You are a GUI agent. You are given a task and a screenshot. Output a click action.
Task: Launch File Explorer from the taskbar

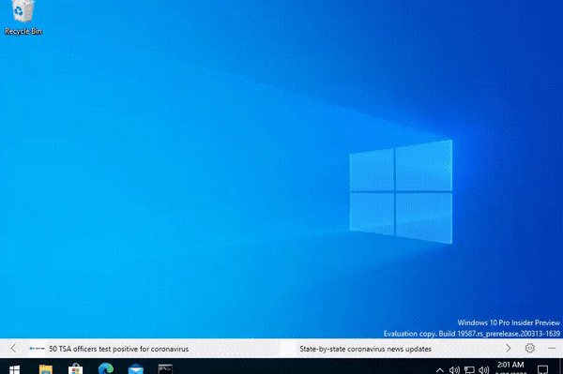point(46,369)
